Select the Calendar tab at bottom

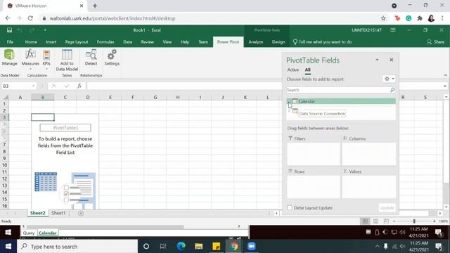pos(48,233)
